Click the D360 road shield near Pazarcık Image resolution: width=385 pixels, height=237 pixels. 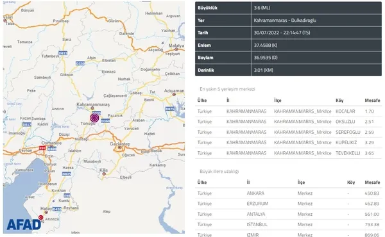pyautogui.click(x=105, y=121)
